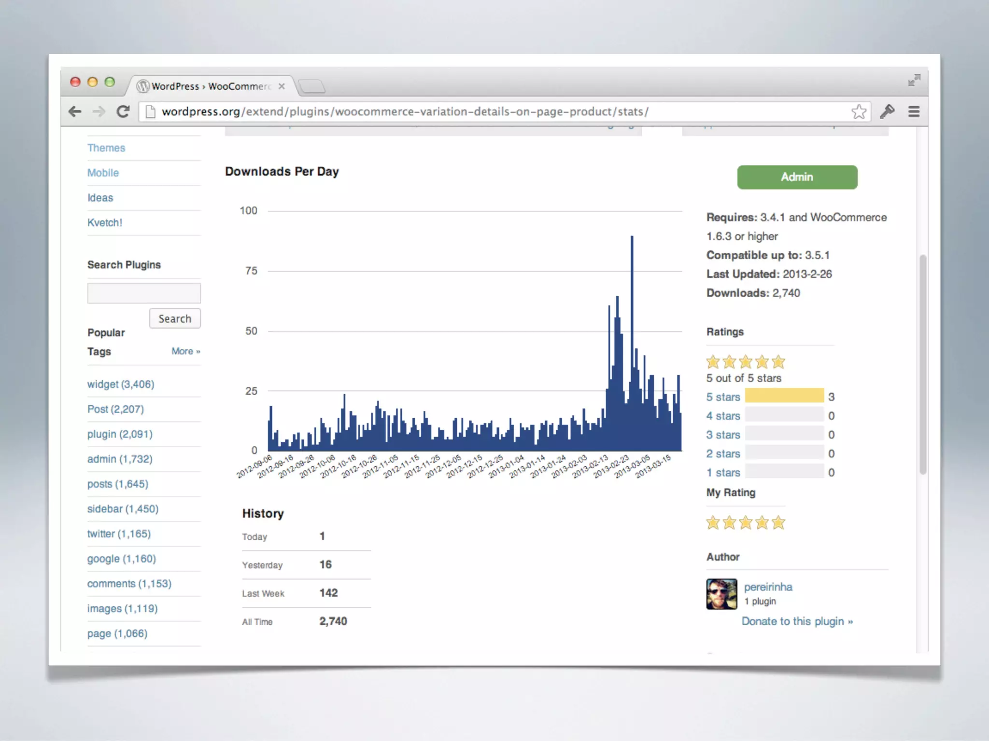Click the Search plugins button
989x741 pixels.
[175, 318]
